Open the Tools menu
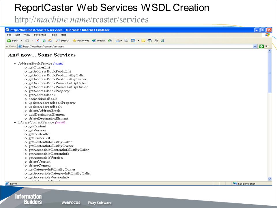 (x=53, y=35)
